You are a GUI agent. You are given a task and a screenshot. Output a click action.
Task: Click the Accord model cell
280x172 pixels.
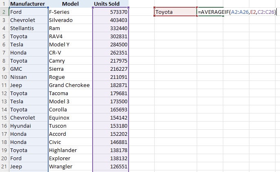pos(70,134)
